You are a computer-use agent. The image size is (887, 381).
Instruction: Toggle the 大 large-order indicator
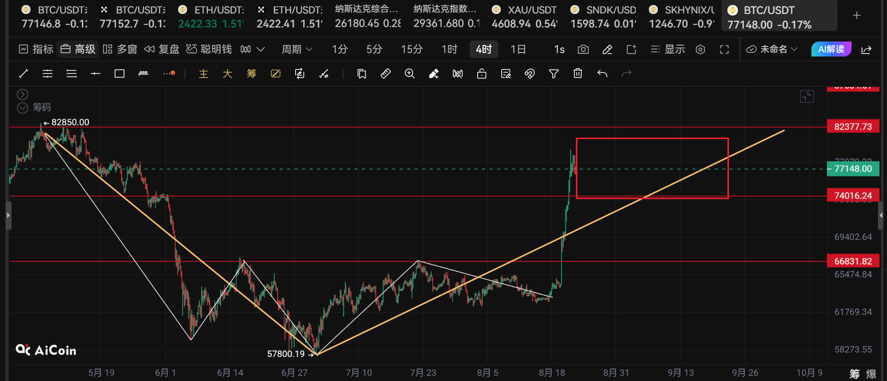pos(228,73)
